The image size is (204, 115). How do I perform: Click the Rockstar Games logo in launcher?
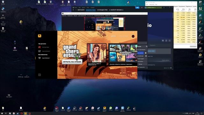[40, 36]
